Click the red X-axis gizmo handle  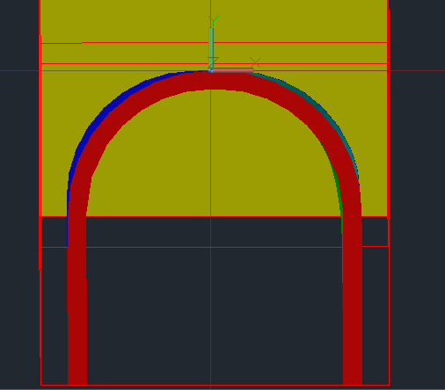pos(233,70)
